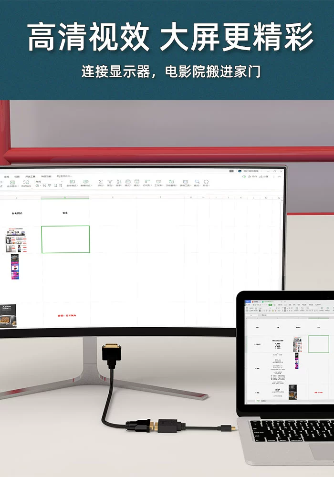
Task: Click the AutoSum sigma icon
Action: [x=100, y=182]
